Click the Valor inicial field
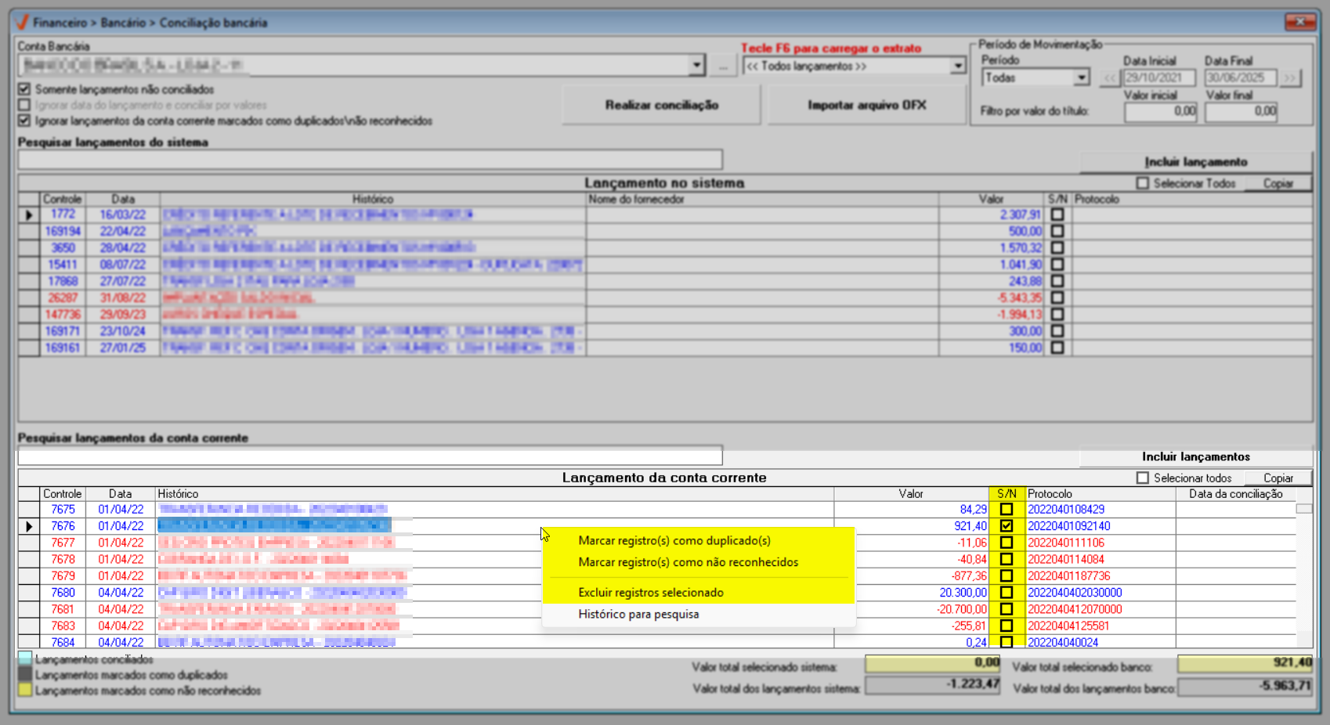 (x=1161, y=112)
